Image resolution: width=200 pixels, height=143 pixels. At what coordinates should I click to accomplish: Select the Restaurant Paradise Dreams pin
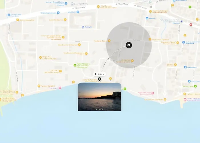(132, 60)
